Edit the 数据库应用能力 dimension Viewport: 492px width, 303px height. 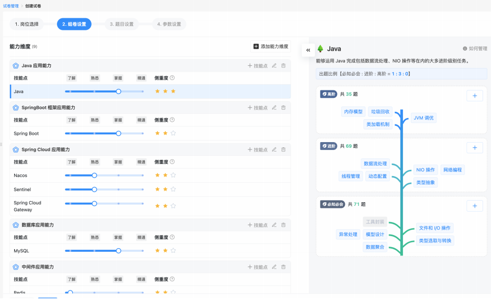point(274,225)
